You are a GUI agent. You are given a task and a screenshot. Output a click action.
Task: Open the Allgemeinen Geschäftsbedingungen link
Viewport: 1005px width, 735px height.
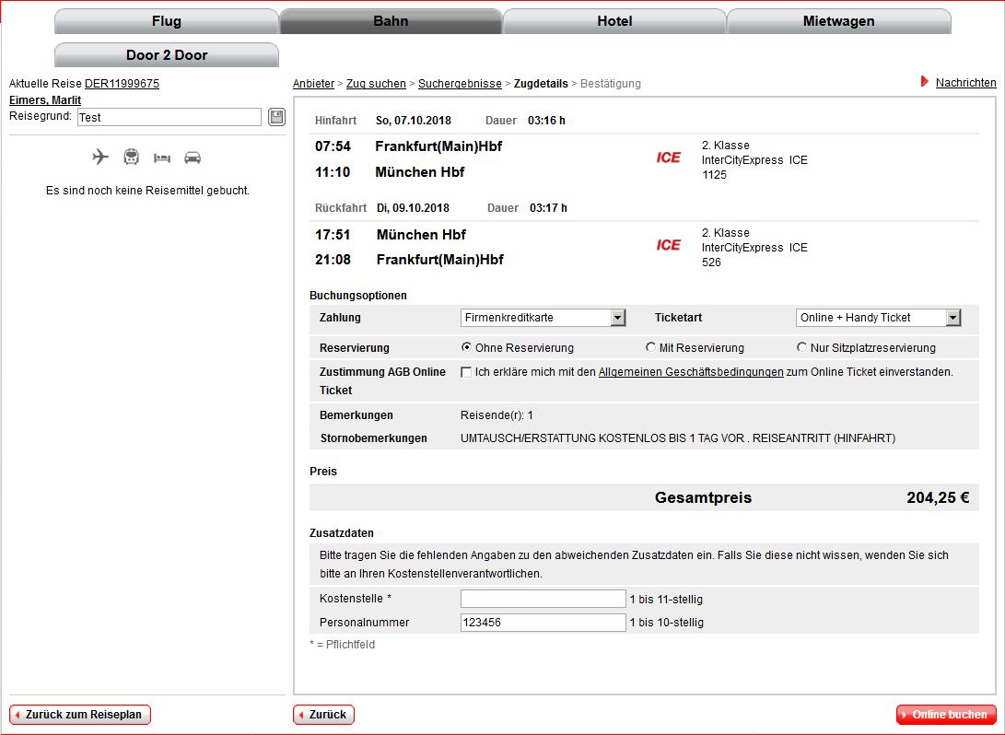click(691, 372)
